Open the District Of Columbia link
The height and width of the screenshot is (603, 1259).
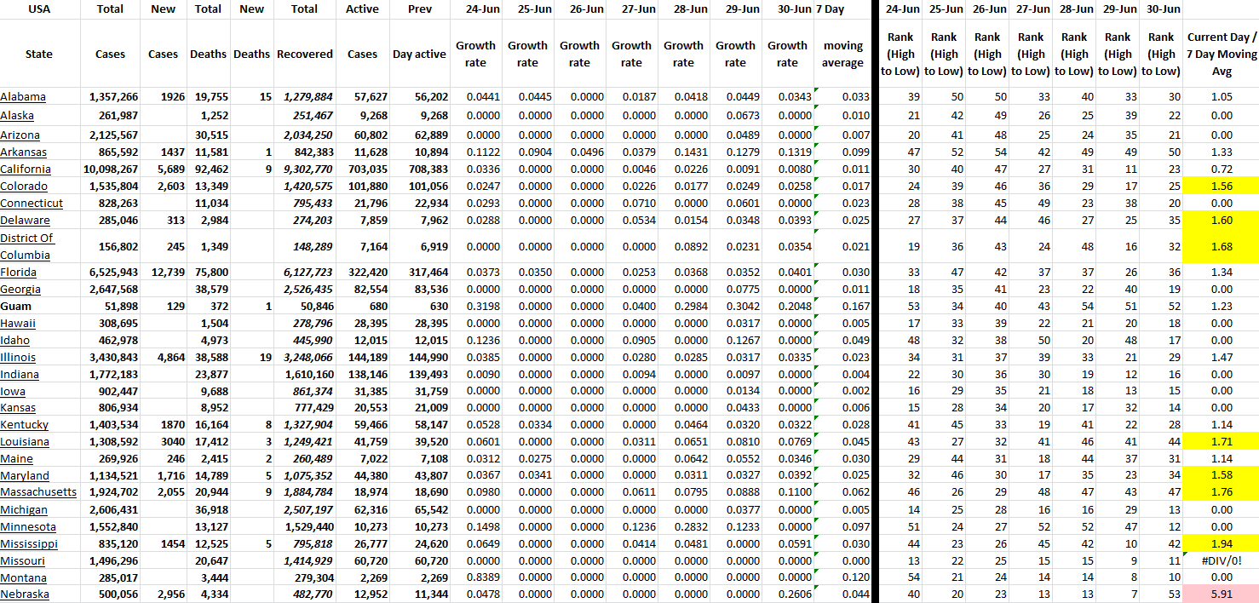point(27,246)
